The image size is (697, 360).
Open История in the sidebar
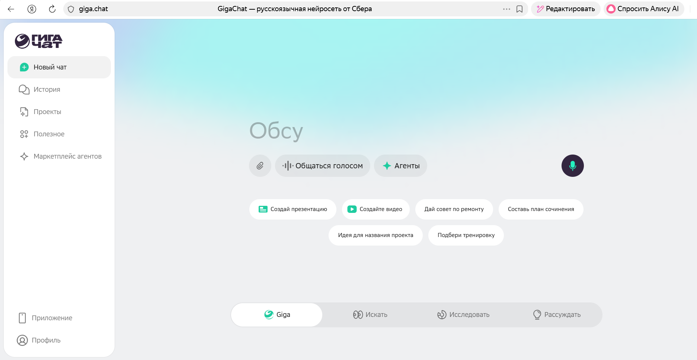coord(47,90)
